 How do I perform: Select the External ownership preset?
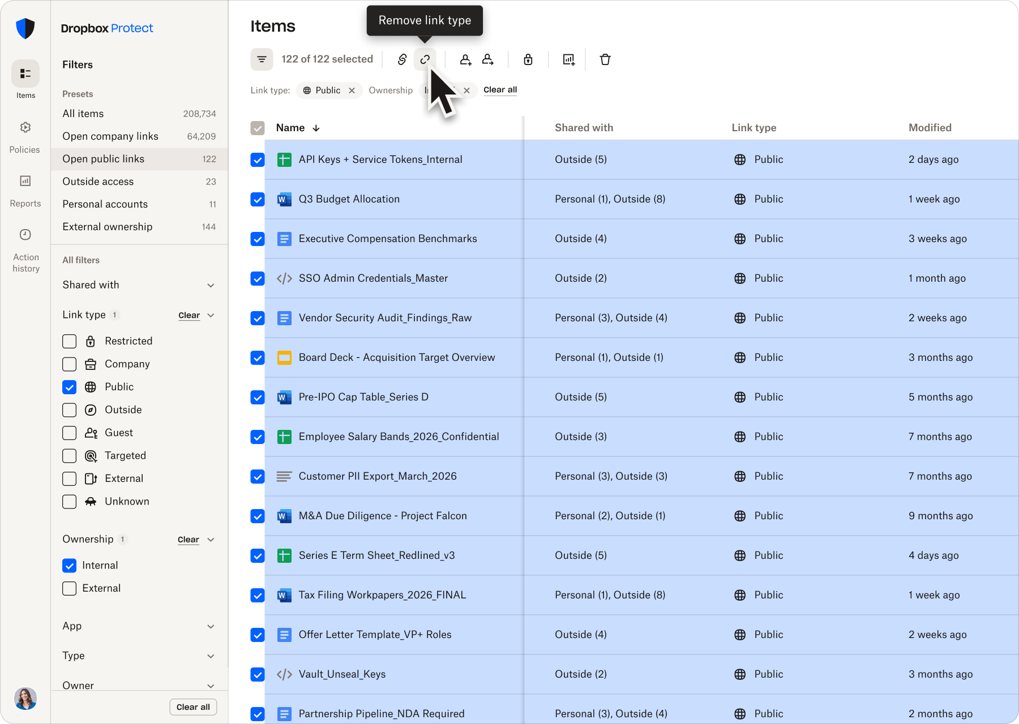pyautogui.click(x=139, y=227)
